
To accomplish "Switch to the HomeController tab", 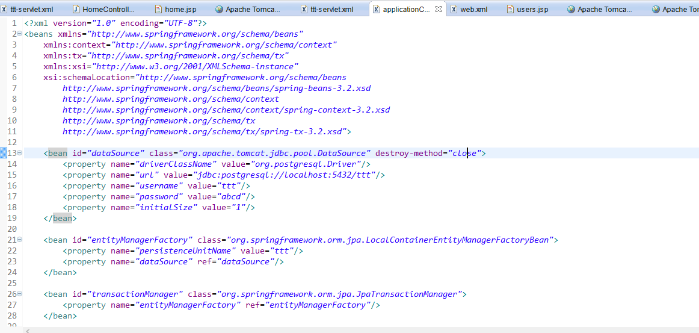I will point(108,10).
